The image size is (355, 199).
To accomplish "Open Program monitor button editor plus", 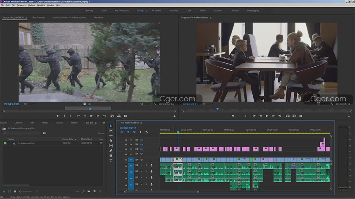I will tap(349, 116).
